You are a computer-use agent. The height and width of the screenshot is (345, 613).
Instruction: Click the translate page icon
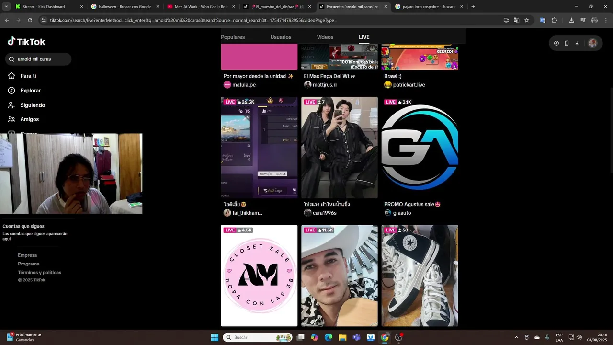coord(516,20)
